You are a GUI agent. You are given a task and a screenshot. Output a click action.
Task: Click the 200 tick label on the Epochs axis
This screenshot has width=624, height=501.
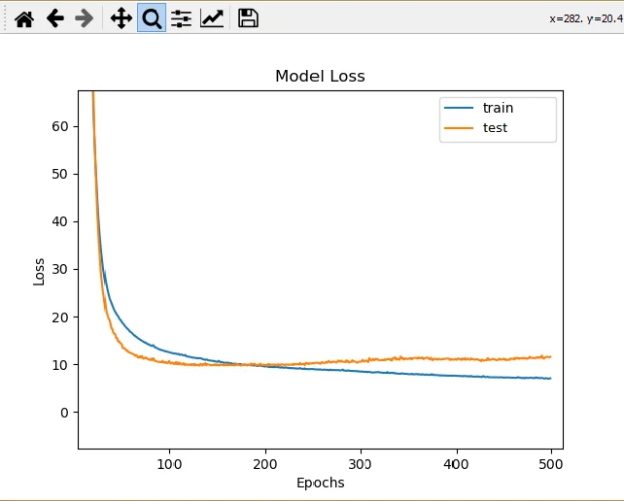point(265,464)
